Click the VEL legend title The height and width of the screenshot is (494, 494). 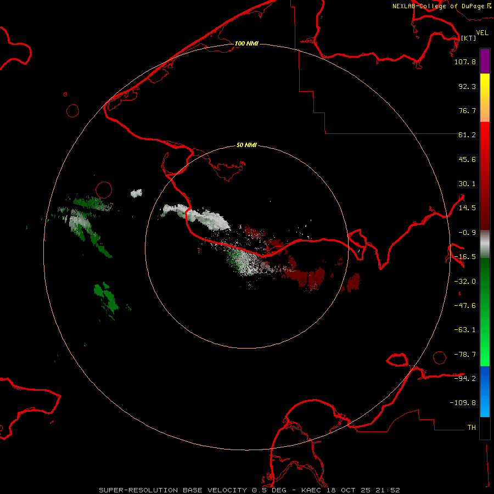pyautogui.click(x=482, y=33)
